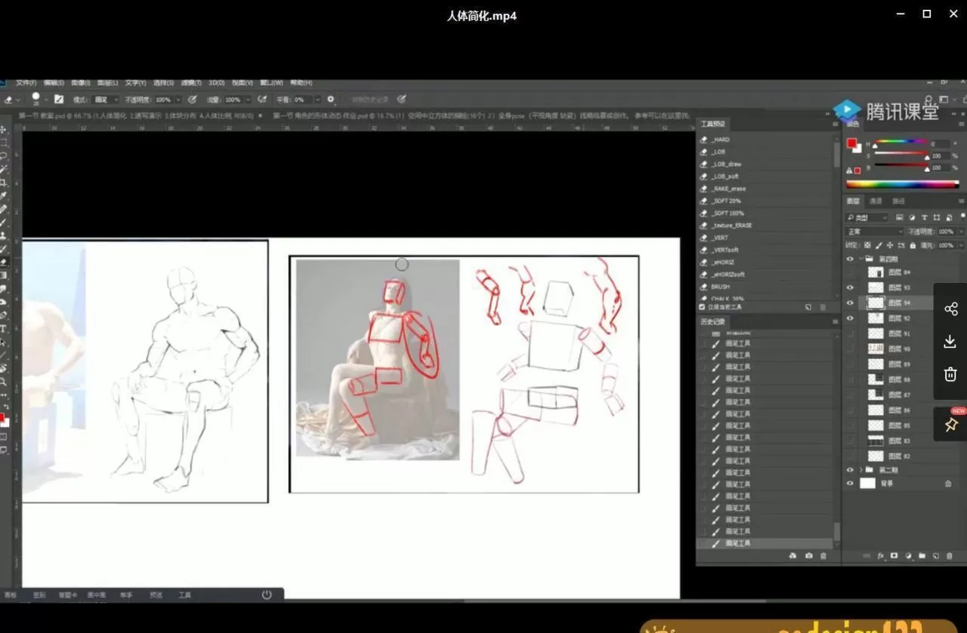Uncheck the 仅限当前工具 checkbox
This screenshot has width=967, height=633.
click(702, 307)
